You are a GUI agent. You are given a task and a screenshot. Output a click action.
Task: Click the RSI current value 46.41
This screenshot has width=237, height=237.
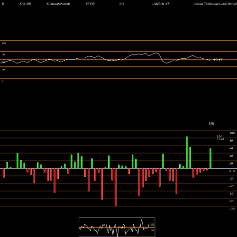tap(218, 60)
